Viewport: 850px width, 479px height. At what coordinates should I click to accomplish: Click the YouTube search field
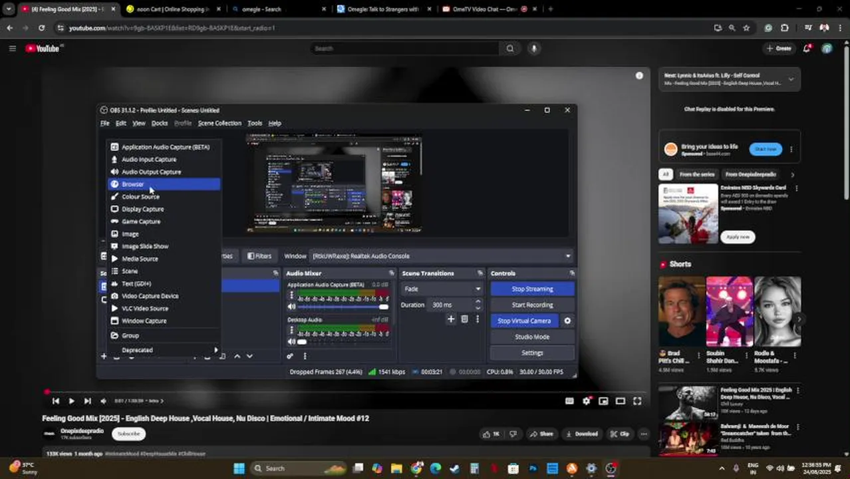pyautogui.click(x=404, y=49)
